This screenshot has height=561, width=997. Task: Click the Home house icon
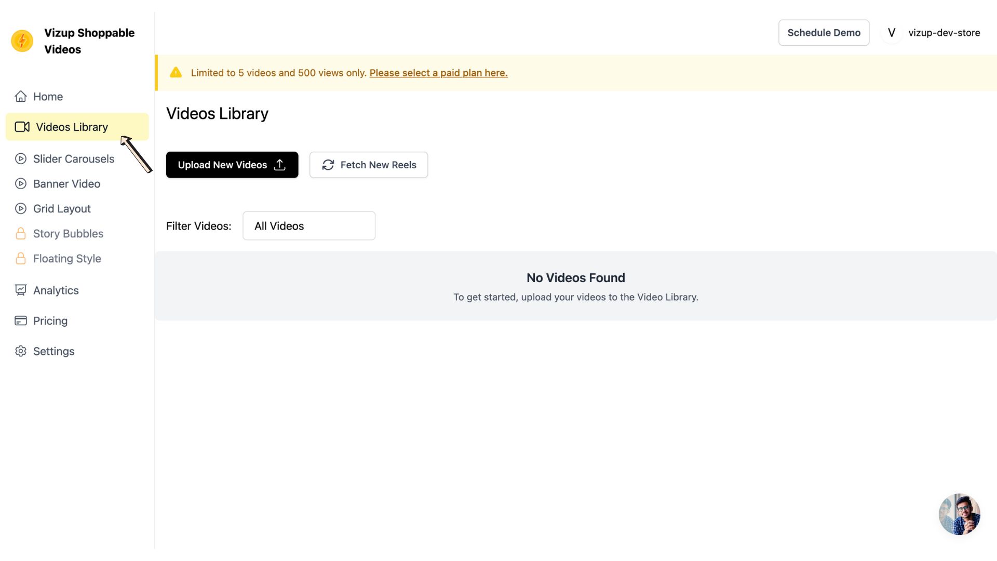pyautogui.click(x=21, y=96)
